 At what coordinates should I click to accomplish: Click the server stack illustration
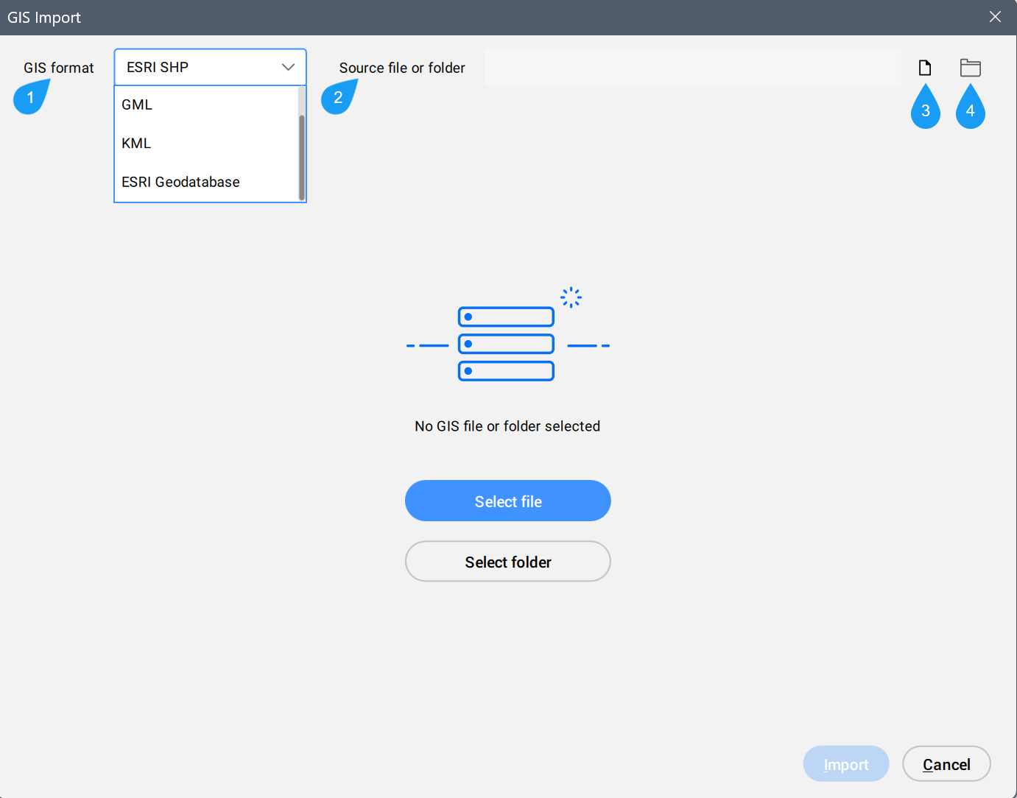pyautogui.click(x=506, y=344)
